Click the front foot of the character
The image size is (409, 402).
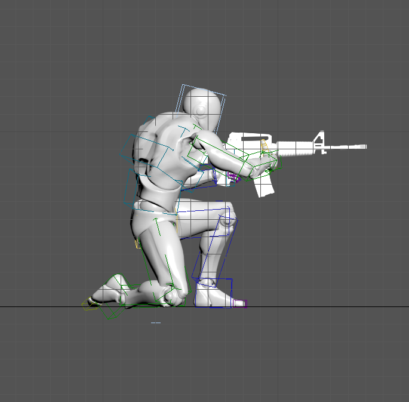[213, 295]
